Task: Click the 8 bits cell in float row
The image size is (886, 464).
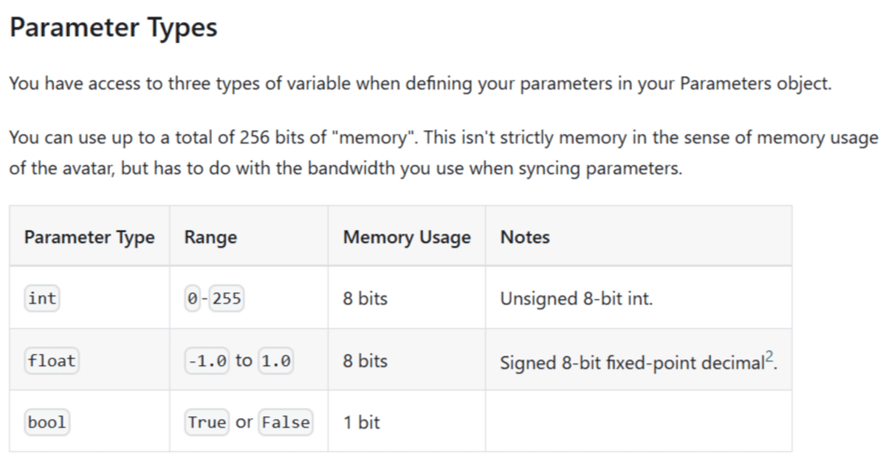Action: click(x=365, y=361)
